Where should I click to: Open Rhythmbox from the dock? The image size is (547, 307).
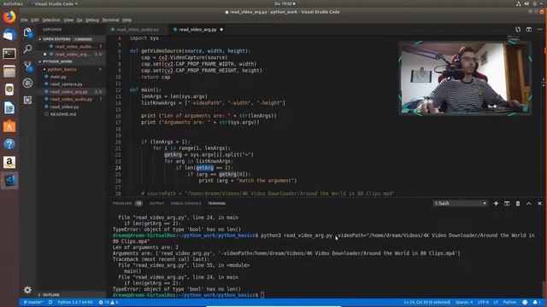coord(9,90)
